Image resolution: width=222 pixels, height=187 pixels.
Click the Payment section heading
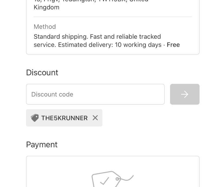42,144
